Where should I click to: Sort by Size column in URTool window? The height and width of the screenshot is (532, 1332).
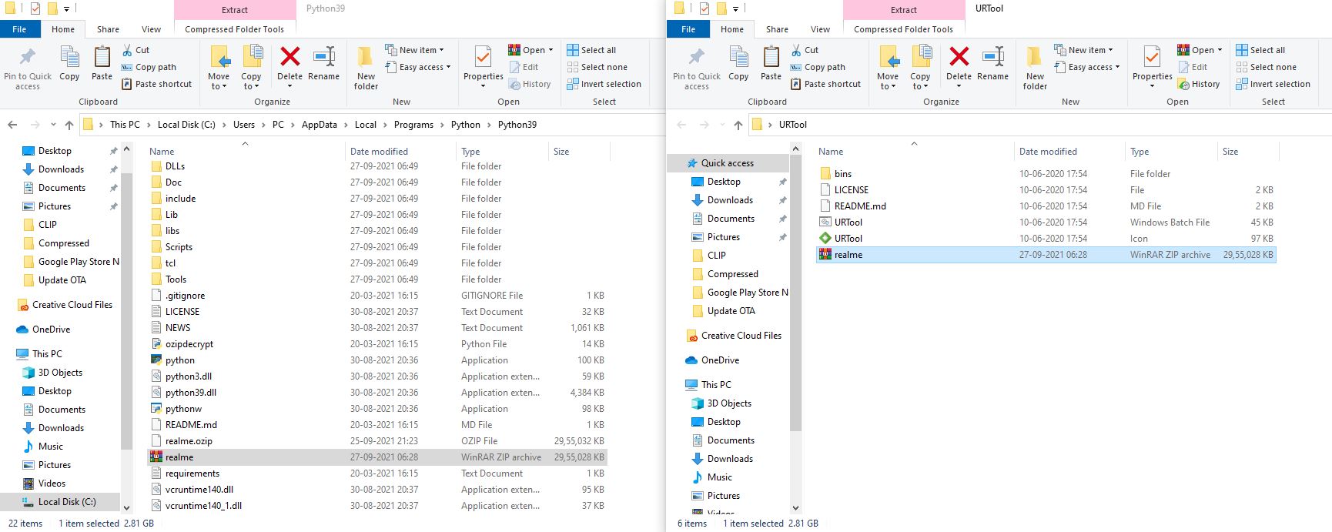click(x=1247, y=152)
